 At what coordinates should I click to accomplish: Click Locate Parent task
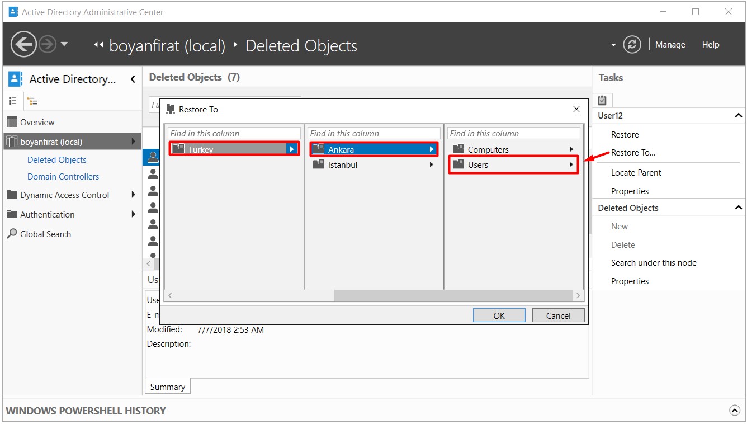click(636, 173)
